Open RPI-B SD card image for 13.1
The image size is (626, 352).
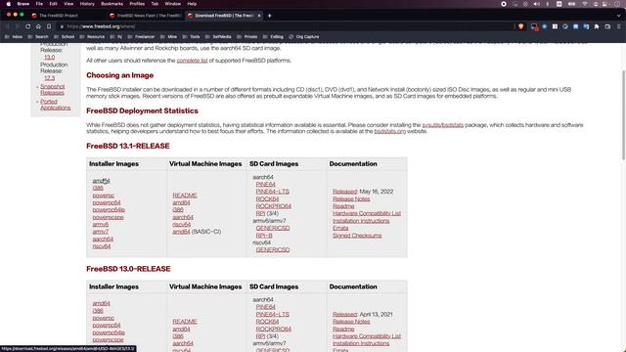pos(264,236)
